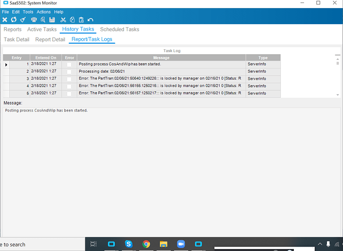Toggle Error checkbox for entry 5
343x251 pixels.
(69, 93)
